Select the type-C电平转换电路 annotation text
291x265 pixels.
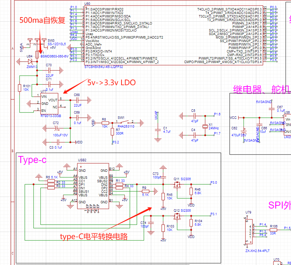(x=94, y=237)
